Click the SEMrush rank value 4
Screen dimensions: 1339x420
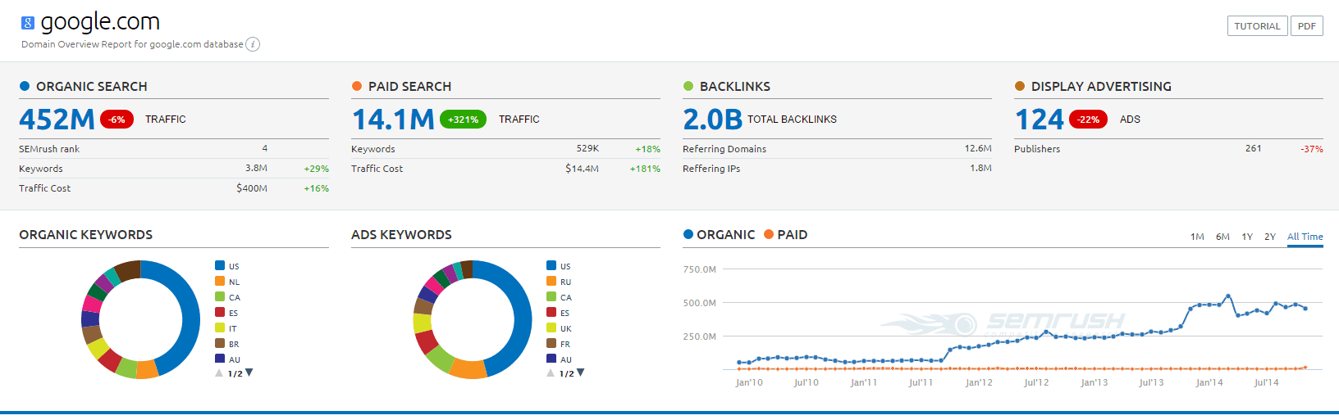coord(264,148)
